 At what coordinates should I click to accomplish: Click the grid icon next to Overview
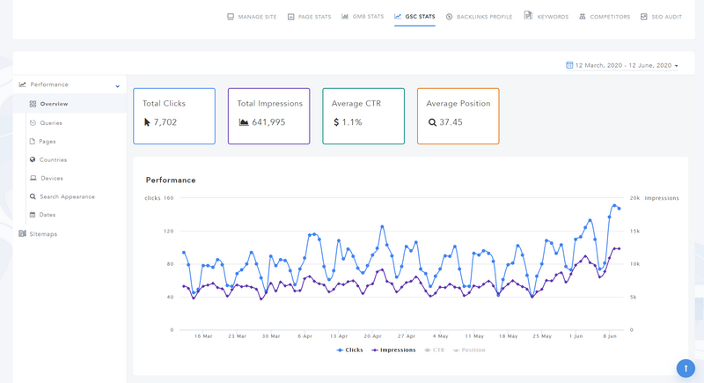point(33,104)
